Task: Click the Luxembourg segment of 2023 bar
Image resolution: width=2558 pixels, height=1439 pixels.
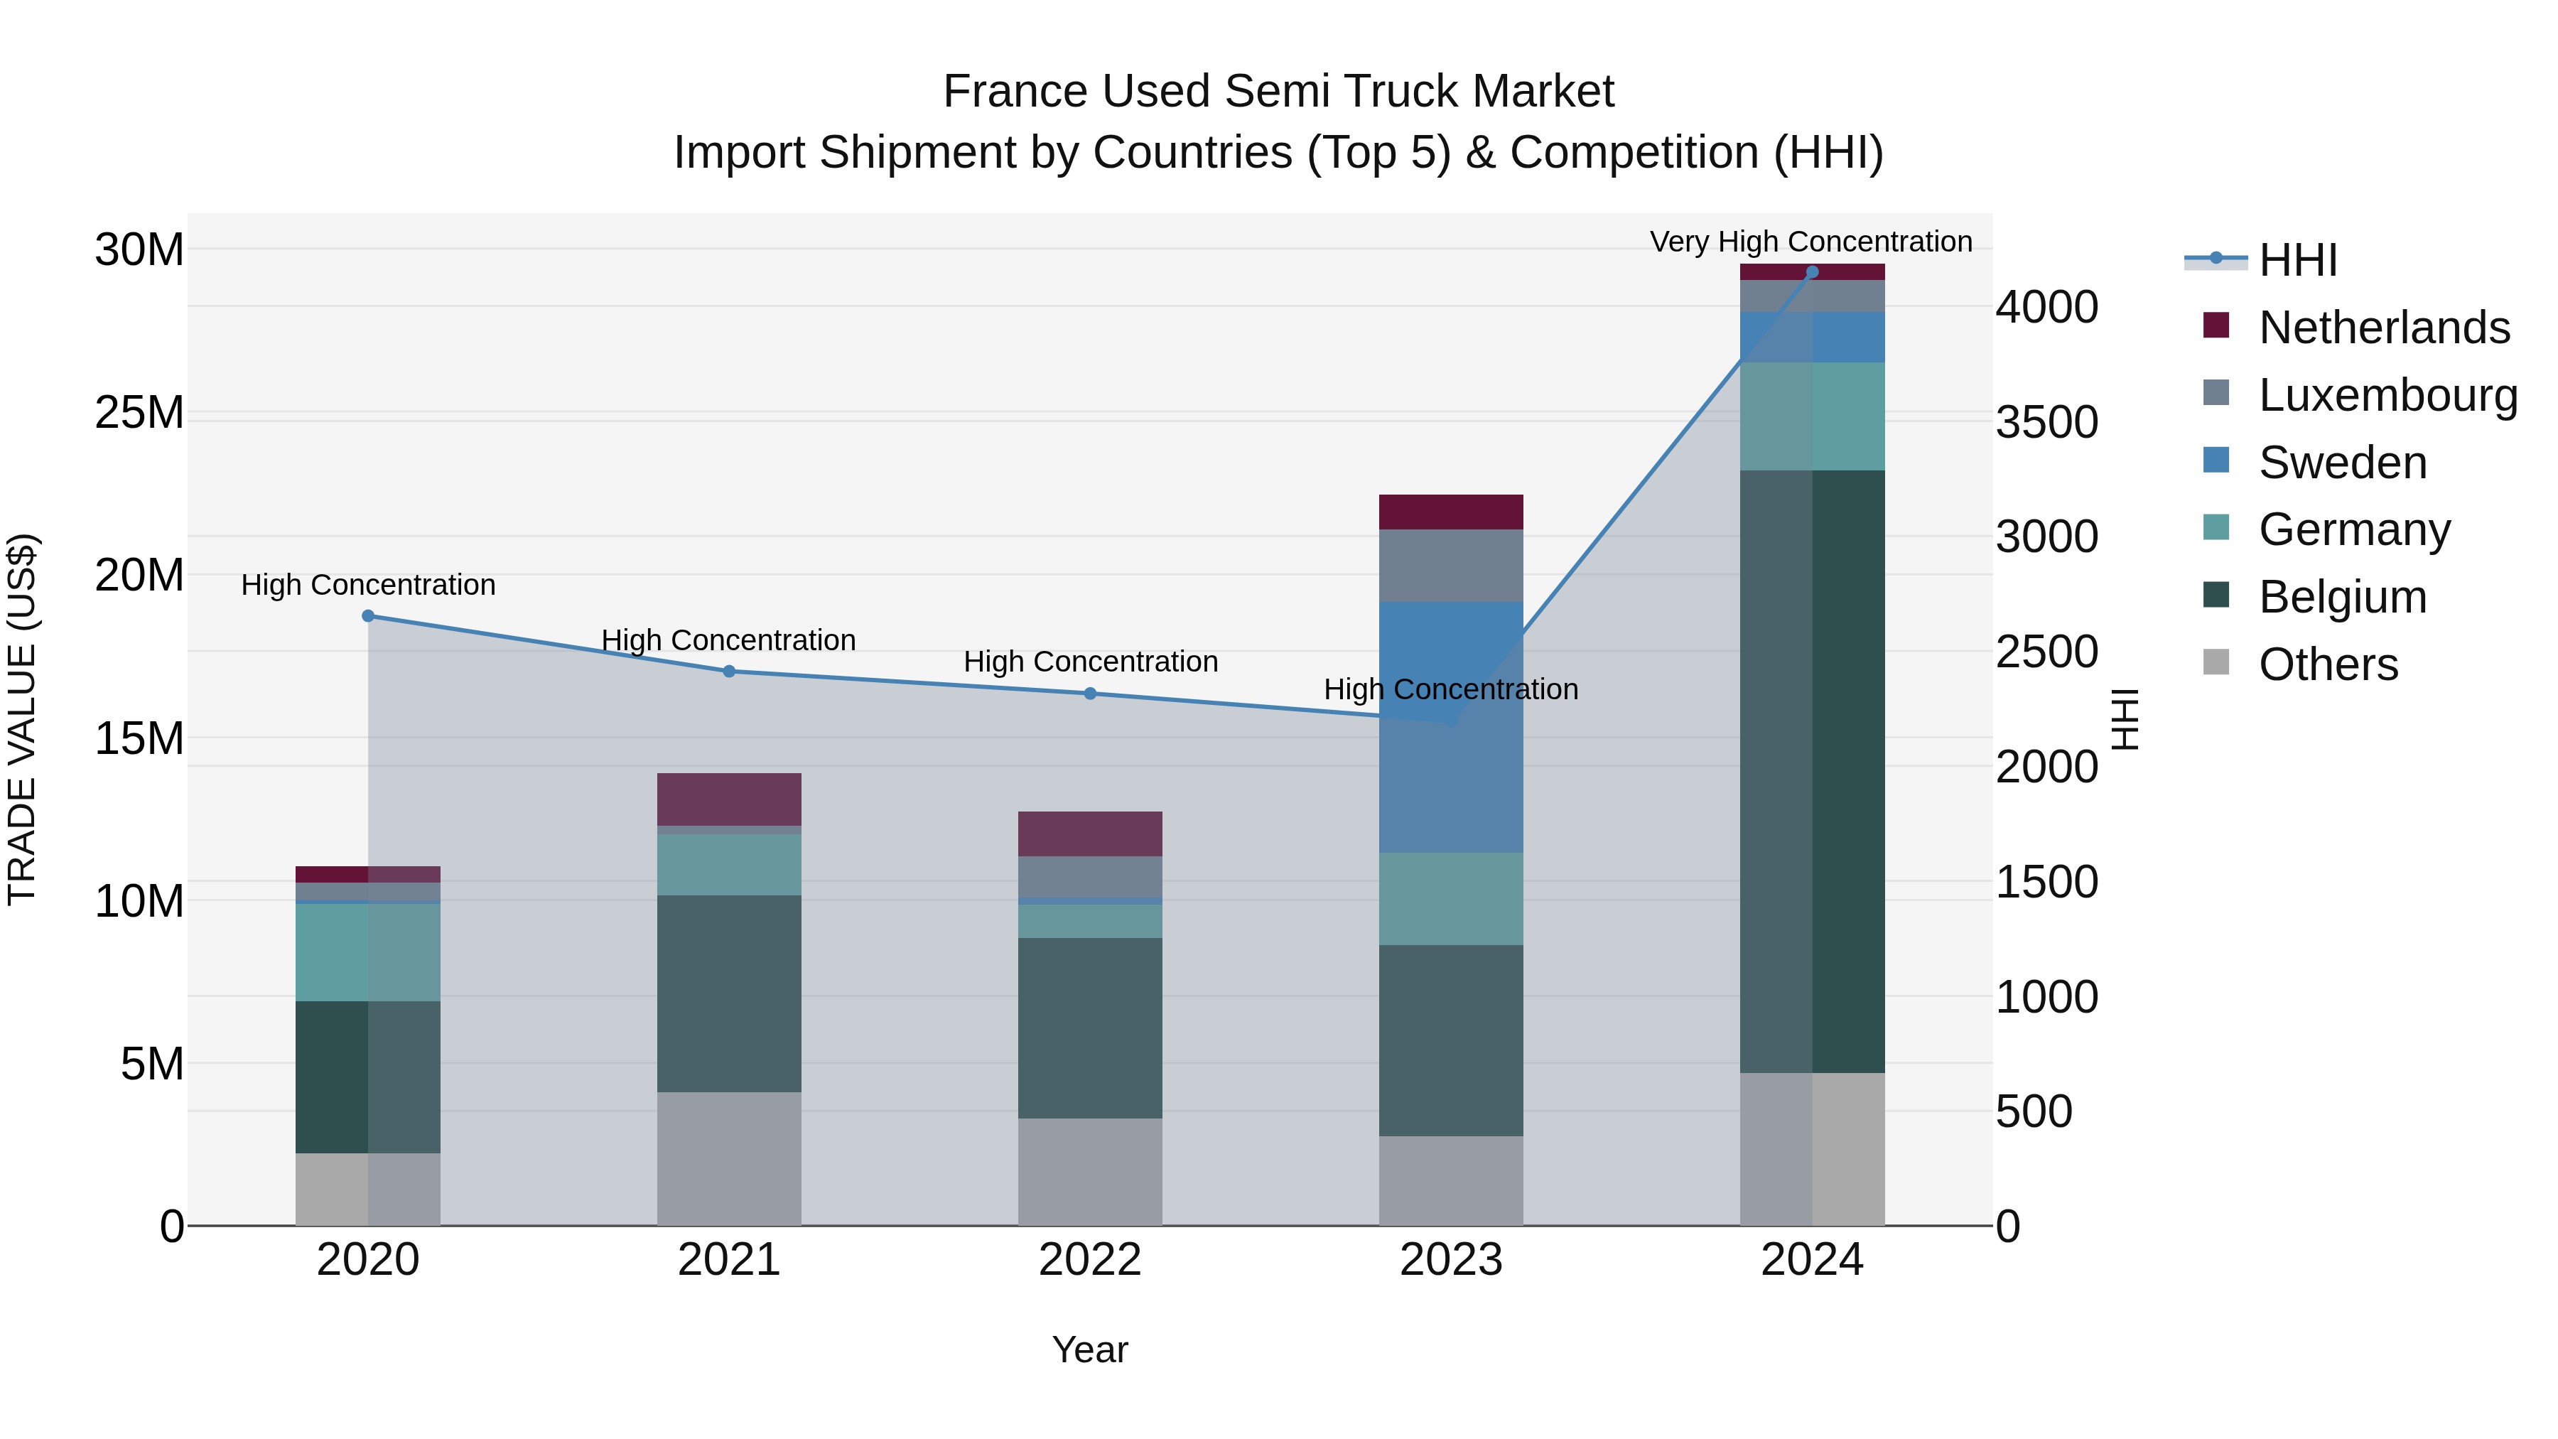Action: click(1451, 566)
